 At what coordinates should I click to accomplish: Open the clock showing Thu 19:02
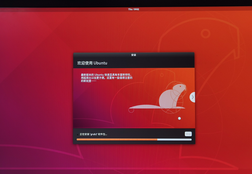[134, 9]
